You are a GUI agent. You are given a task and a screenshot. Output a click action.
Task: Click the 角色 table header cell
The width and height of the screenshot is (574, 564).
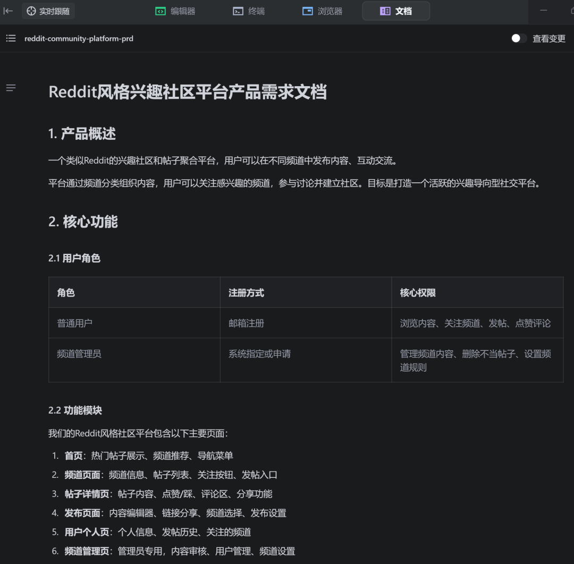click(134, 292)
